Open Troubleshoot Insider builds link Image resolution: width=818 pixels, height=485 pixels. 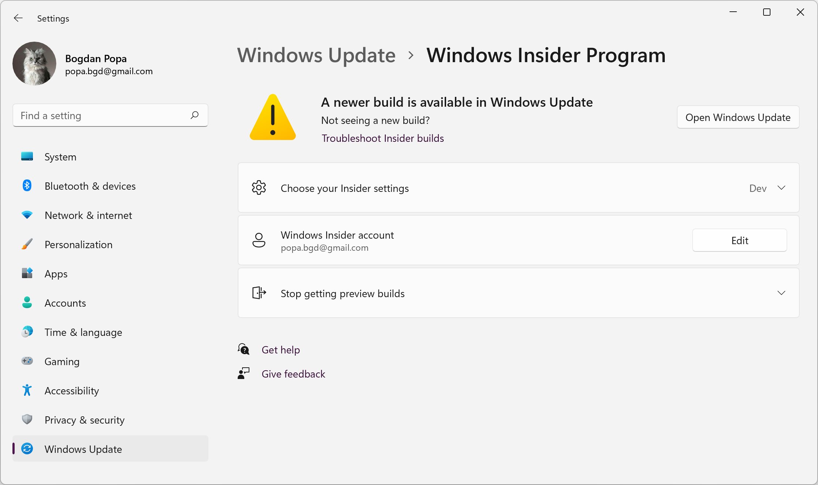click(x=382, y=138)
